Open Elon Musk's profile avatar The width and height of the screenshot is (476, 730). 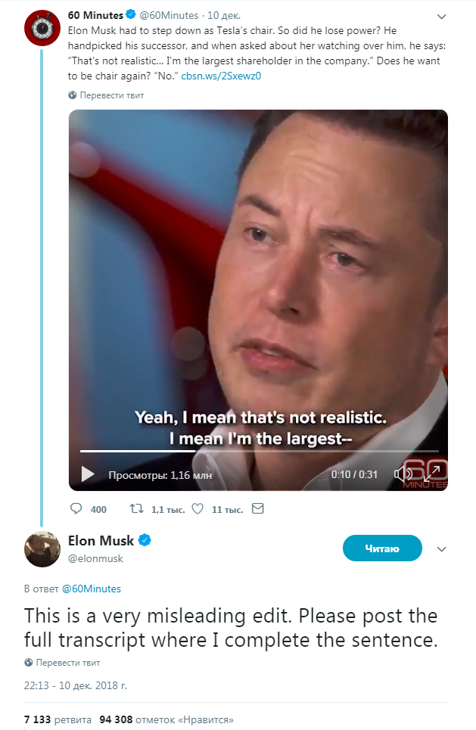[42, 549]
